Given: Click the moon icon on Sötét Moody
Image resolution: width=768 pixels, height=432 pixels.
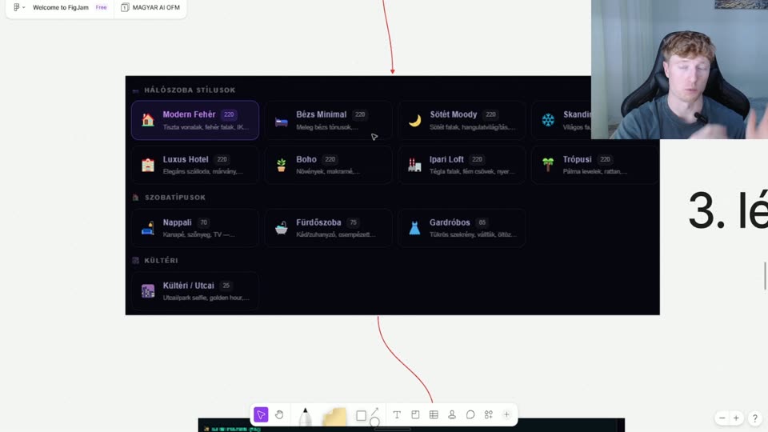Looking at the screenshot, I should pos(415,121).
